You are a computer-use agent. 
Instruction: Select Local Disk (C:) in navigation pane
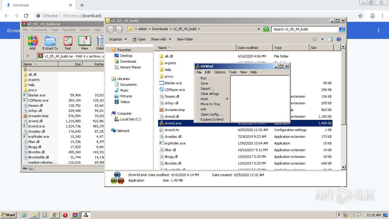(x=131, y=119)
